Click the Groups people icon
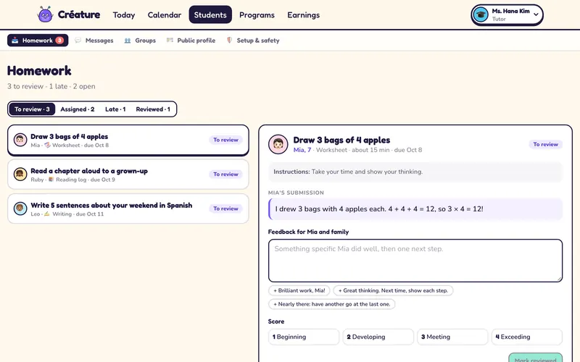 point(128,41)
